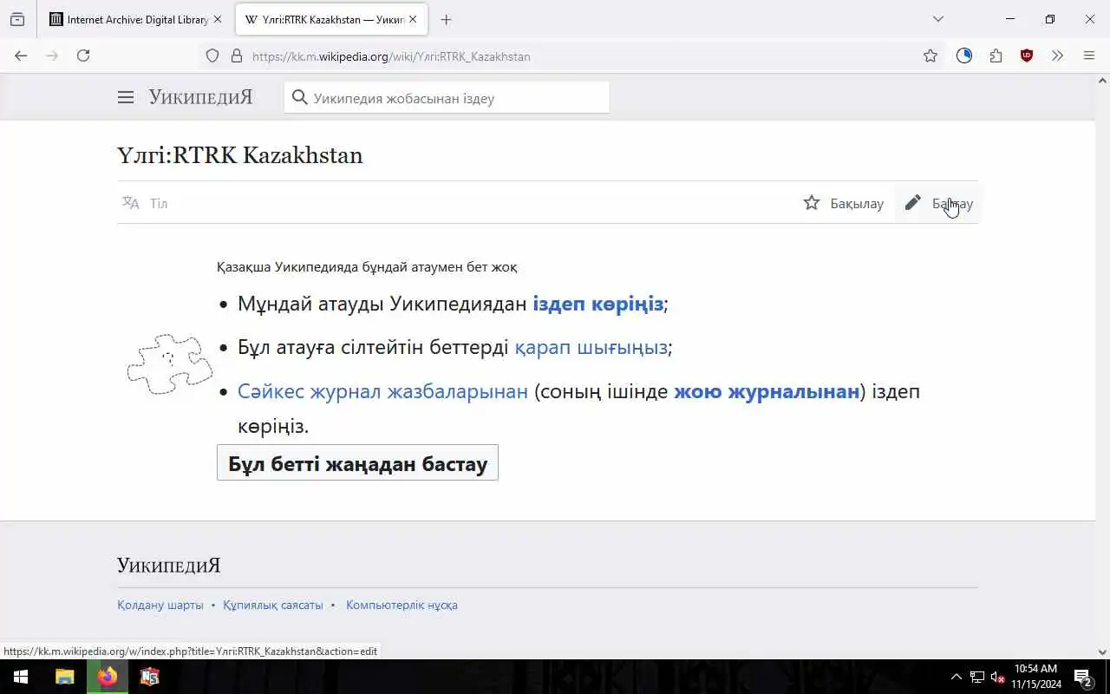The width and height of the screenshot is (1110, 694).
Task: Open File Explorer from the taskbar
Action: [64, 677]
